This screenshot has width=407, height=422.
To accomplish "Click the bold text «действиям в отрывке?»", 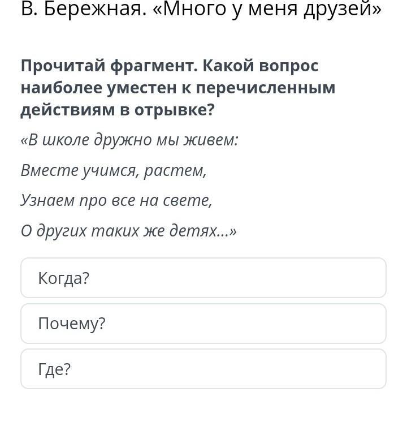I will (x=118, y=110).
